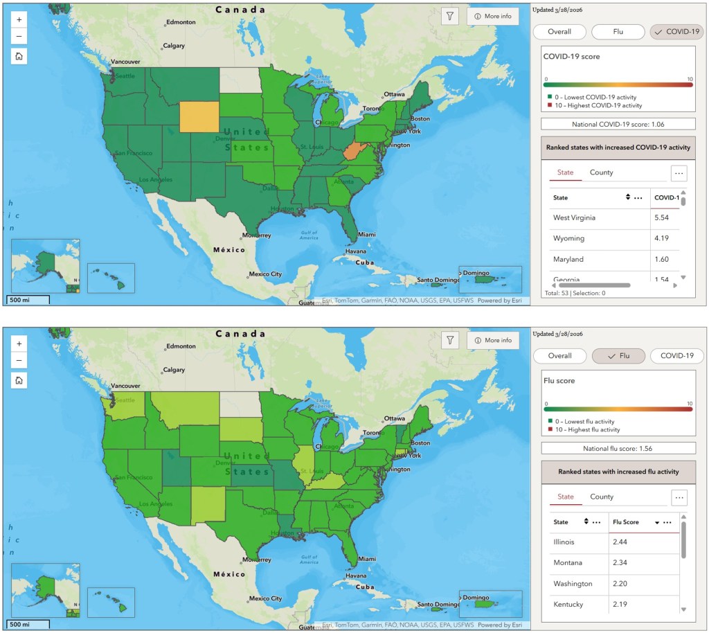Zoom in on the flu map
The height and width of the screenshot is (633, 709).
coord(19,344)
